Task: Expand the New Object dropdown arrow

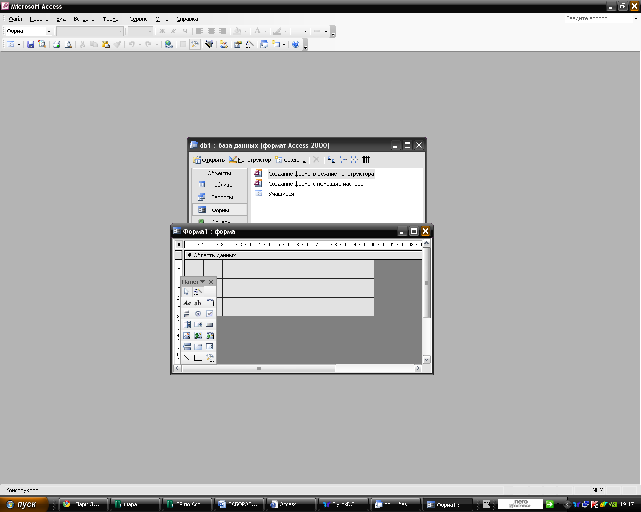Action: (x=284, y=44)
